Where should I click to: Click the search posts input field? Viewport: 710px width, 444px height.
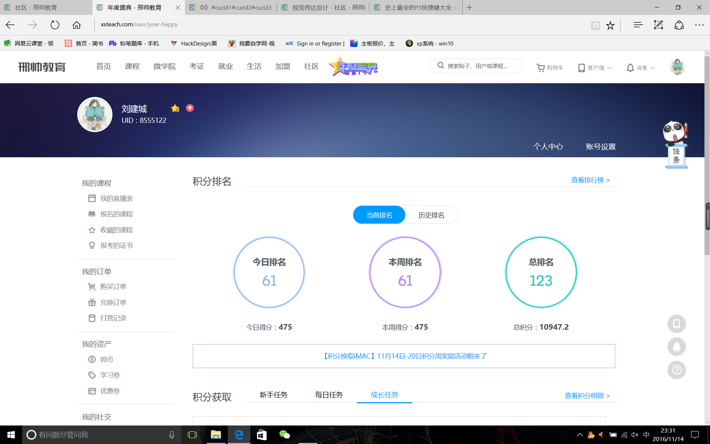477,66
